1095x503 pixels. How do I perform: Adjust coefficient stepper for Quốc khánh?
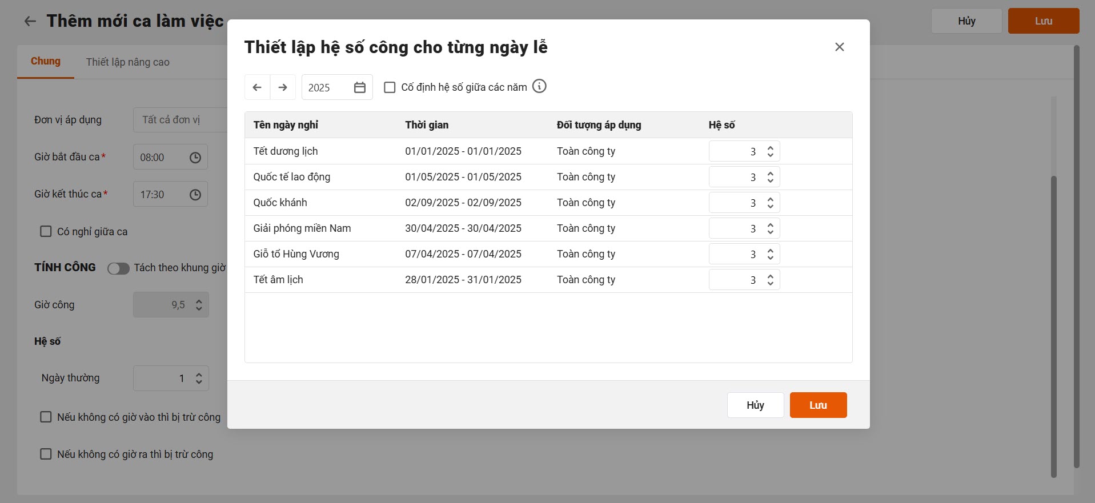click(x=771, y=203)
